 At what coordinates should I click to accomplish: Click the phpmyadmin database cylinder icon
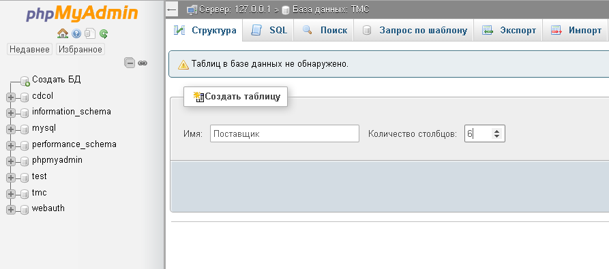click(25, 161)
